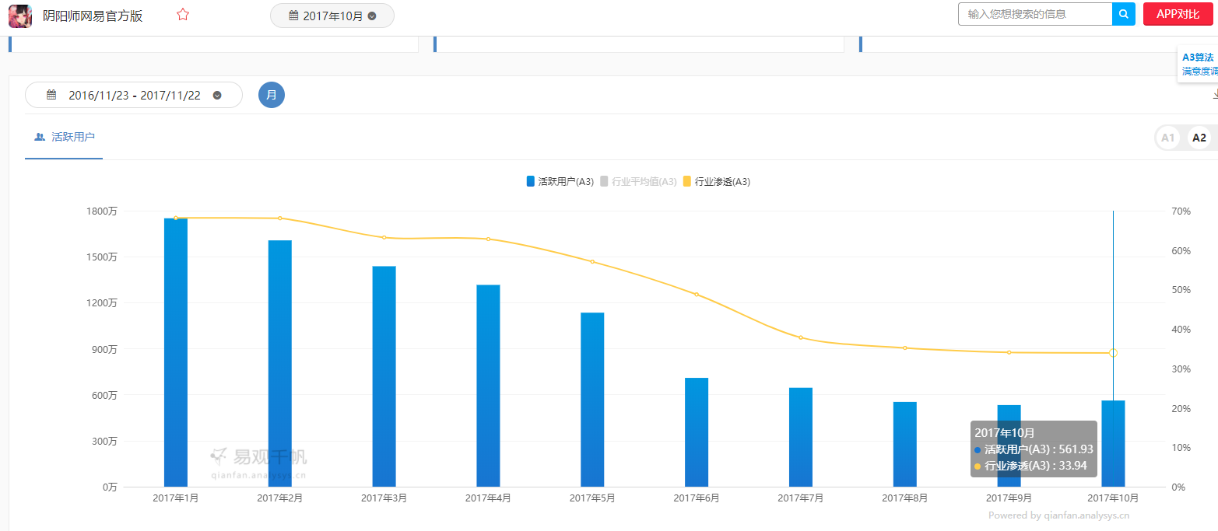
Task: Favorite the app with the star icon
Action: pos(183,15)
